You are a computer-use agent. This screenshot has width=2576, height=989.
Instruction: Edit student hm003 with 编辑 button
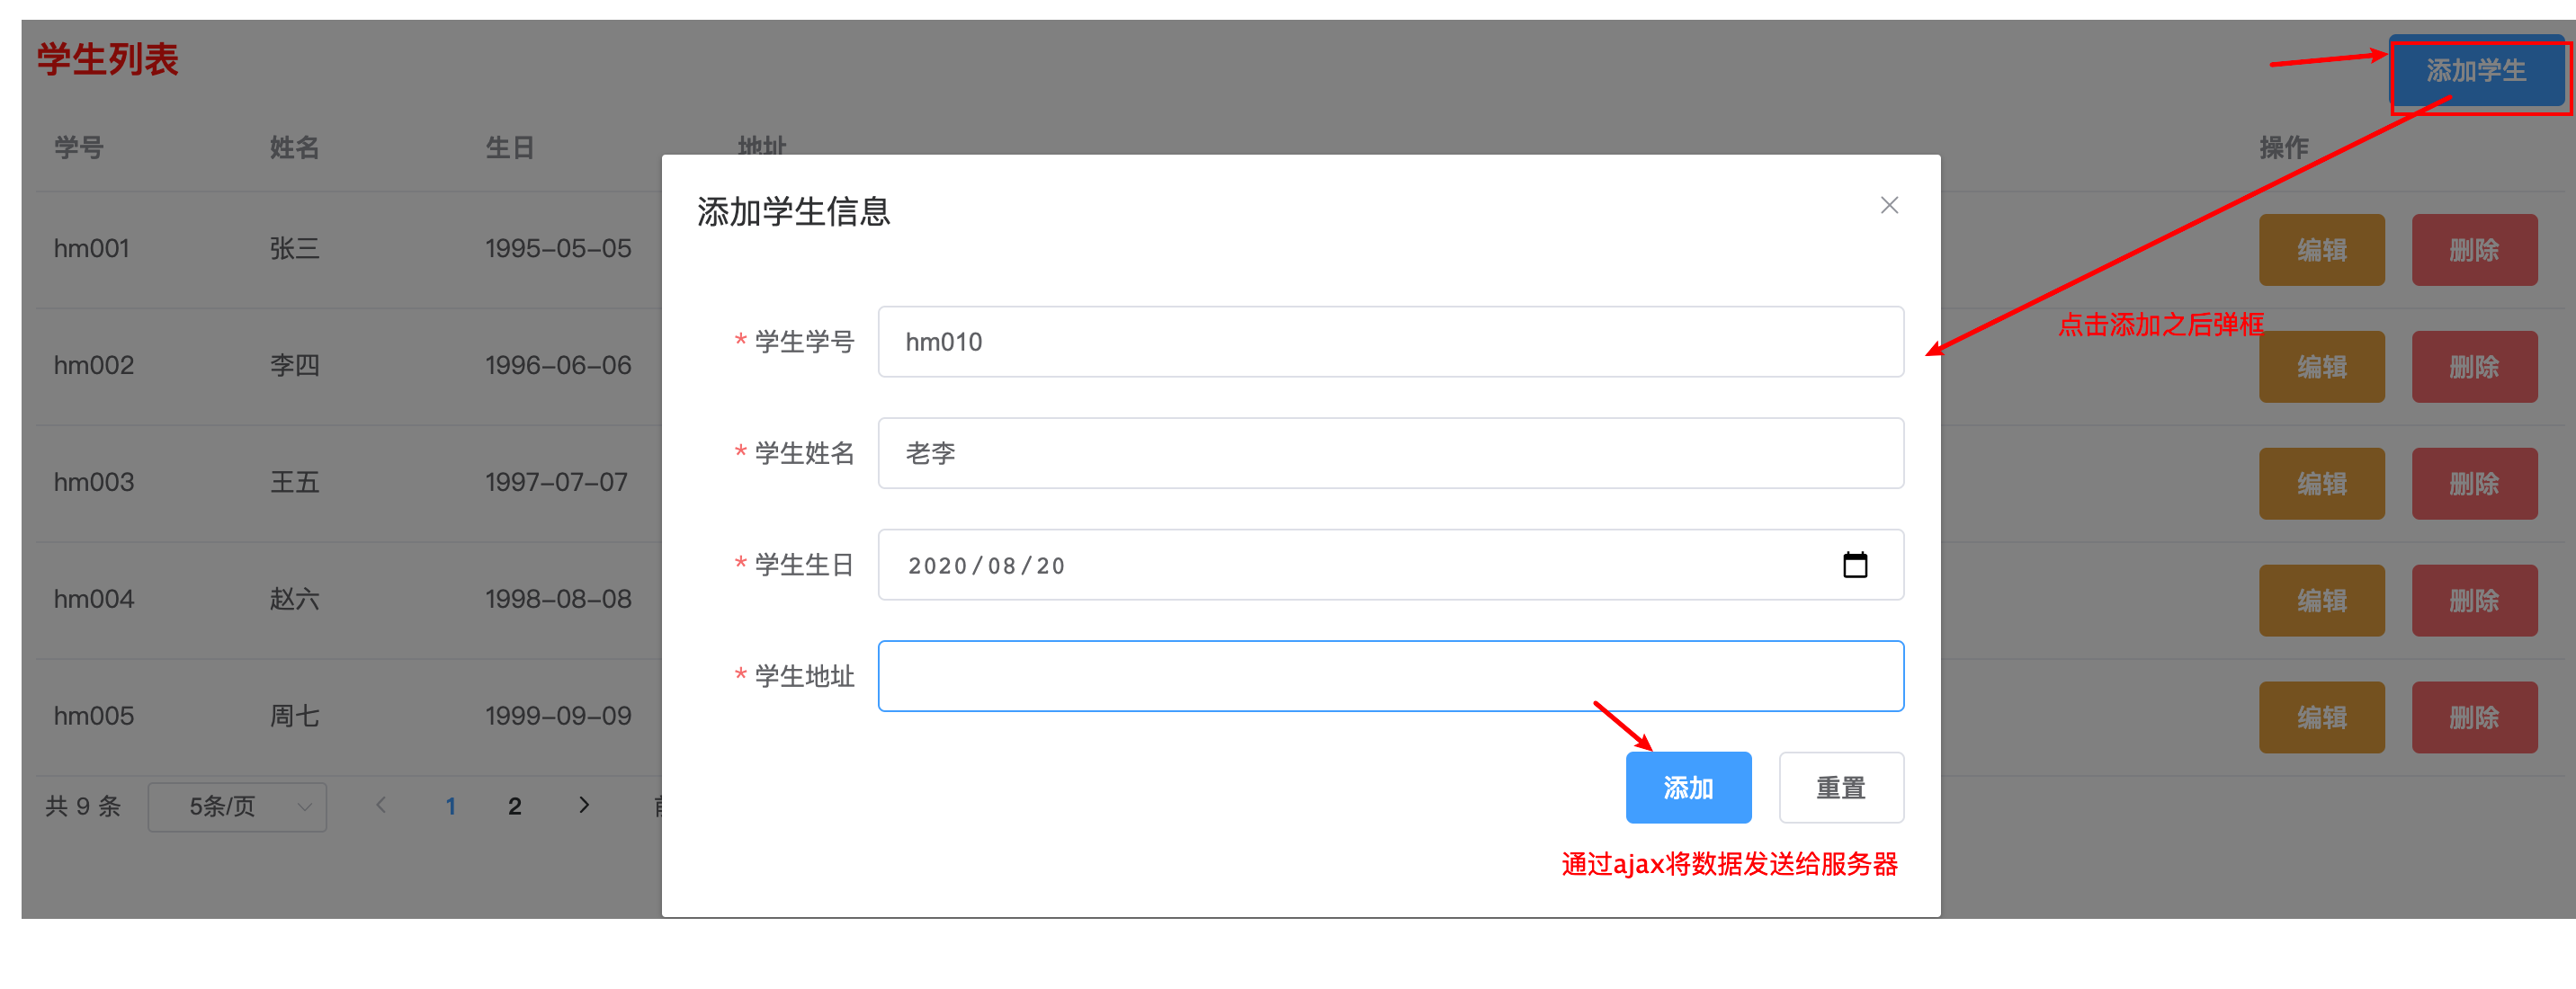(x=2321, y=484)
